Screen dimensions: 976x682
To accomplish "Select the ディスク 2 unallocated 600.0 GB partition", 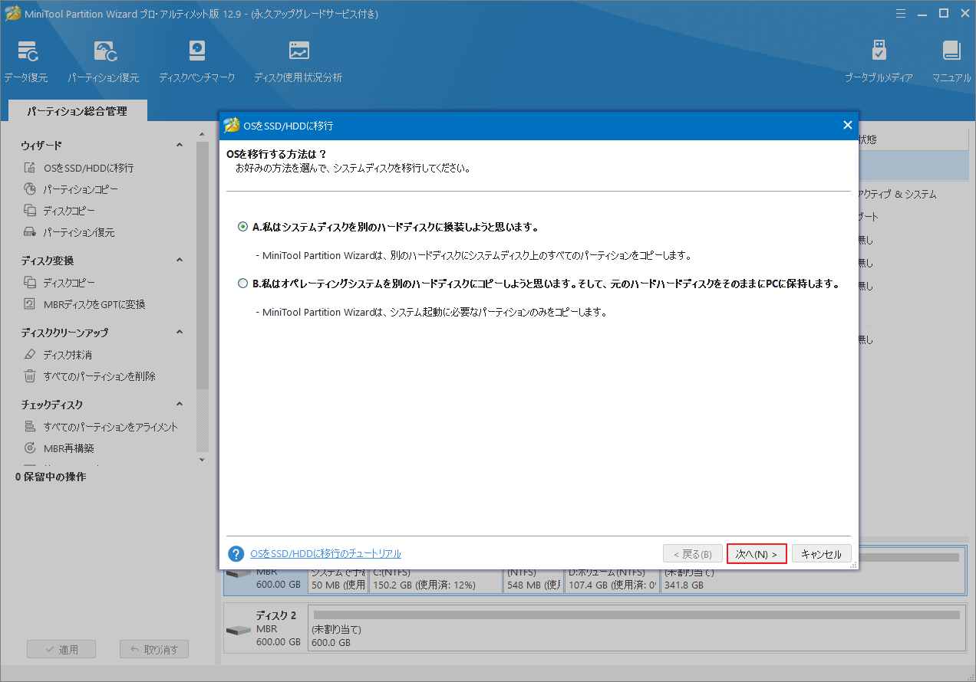I will tap(636, 630).
